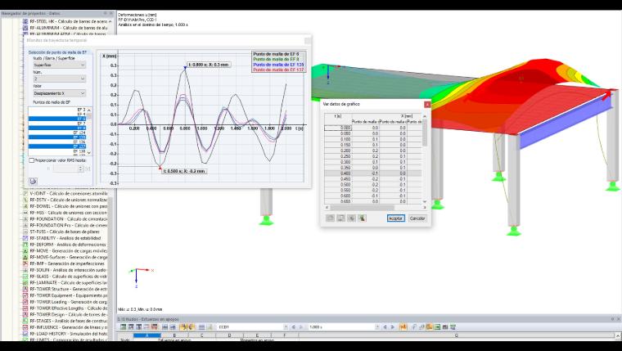Click the 0.000 time cell in data table
Viewport: 622px width, 351px height.
[x=338, y=128]
